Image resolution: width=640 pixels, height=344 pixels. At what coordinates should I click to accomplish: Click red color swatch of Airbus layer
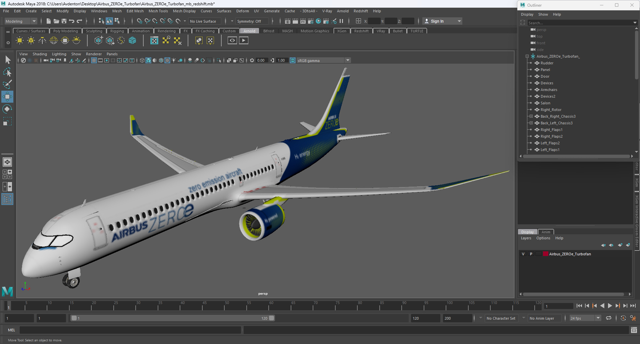[x=546, y=254]
